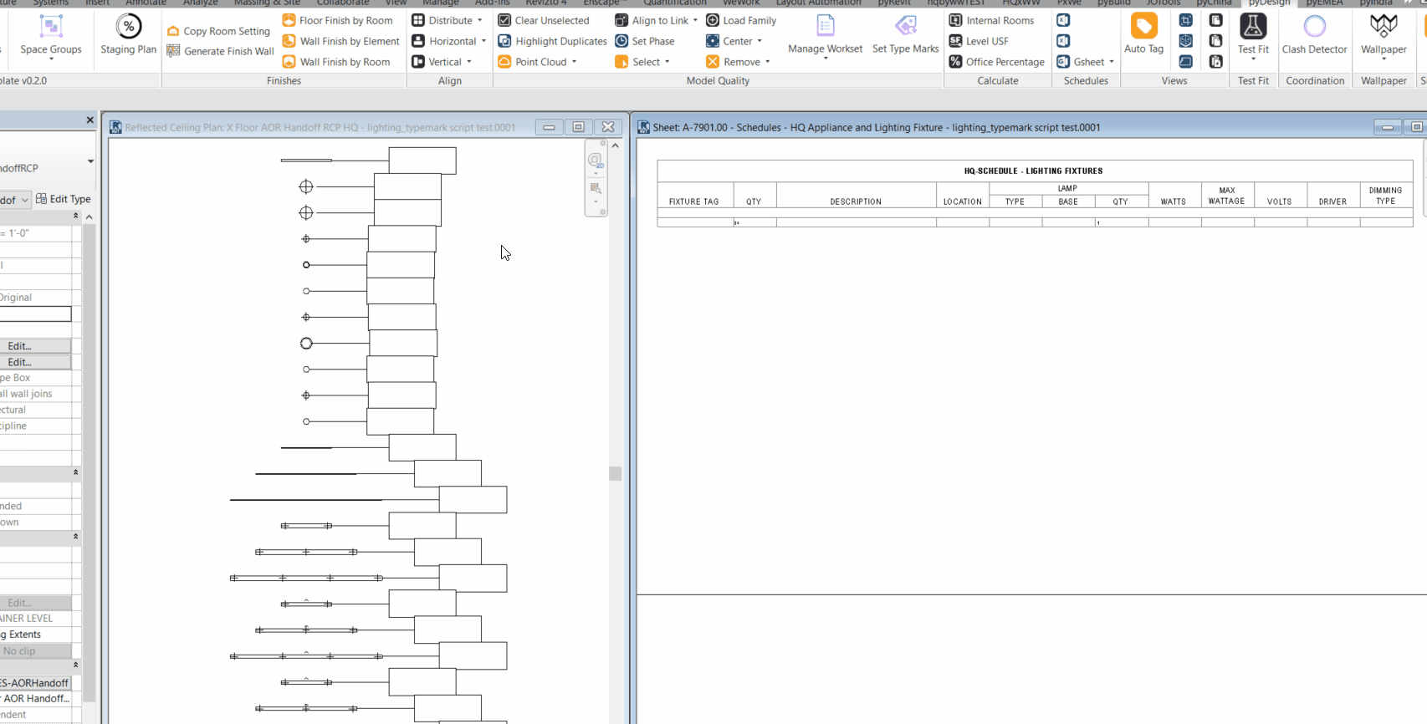Open the Gsheet dropdown arrow
The width and height of the screenshot is (1427, 724).
1111,62
